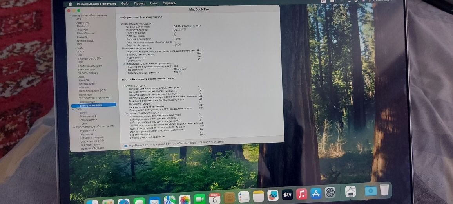This screenshot has width=453, height=204.
Task: Open Music from the Dock
Action: click(x=302, y=194)
